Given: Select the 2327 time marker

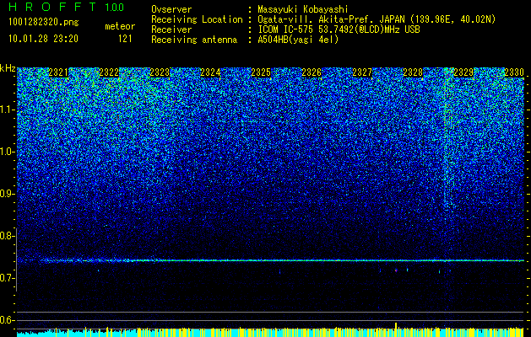Looking at the screenshot, I should pos(362,72).
